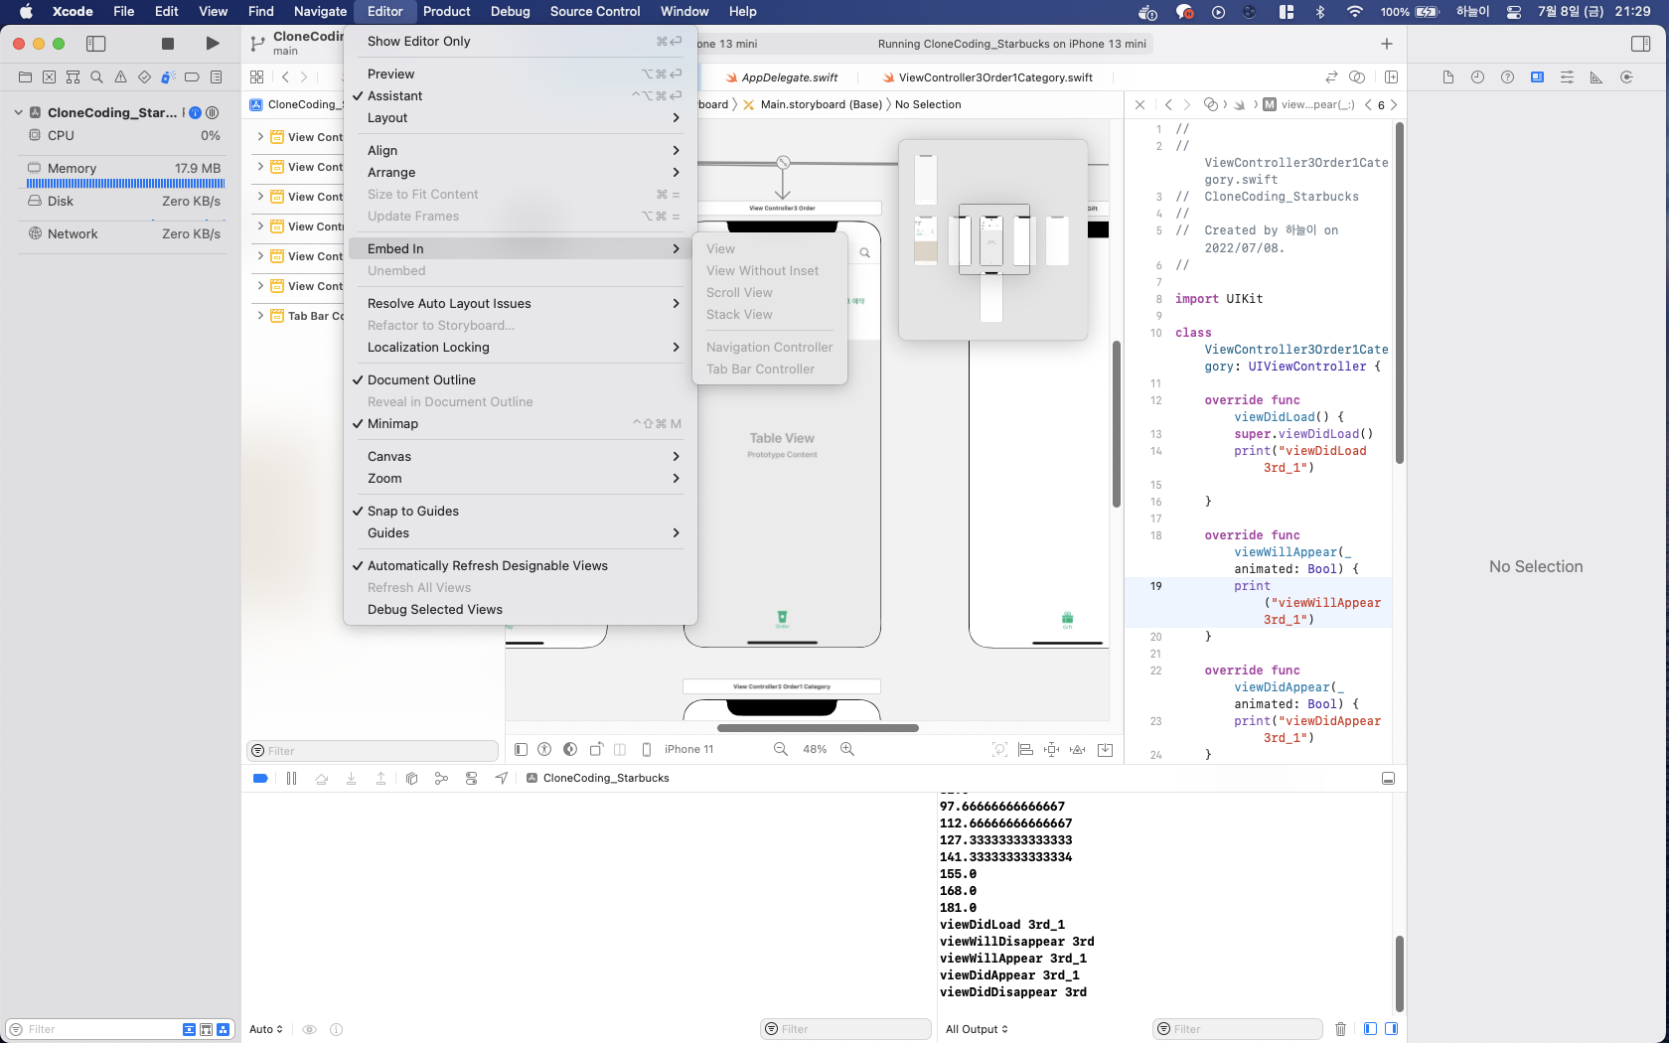Open the Identity inspector icon
The image size is (1669, 1043).
tap(1538, 77)
